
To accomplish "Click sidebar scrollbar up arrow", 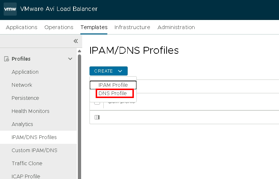I will [x=80, y=51].
